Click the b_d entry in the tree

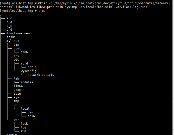click(9, 30)
